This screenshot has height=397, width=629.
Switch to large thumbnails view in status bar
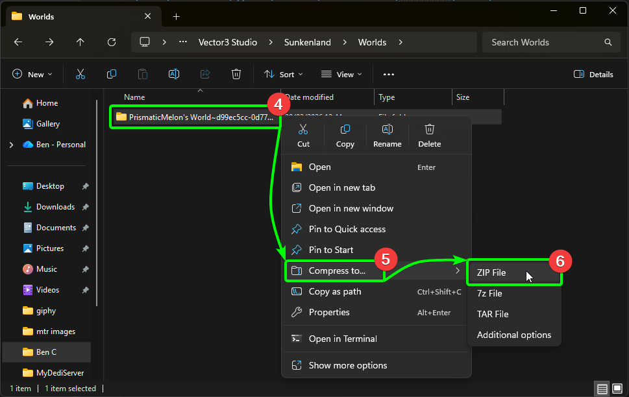(617, 389)
